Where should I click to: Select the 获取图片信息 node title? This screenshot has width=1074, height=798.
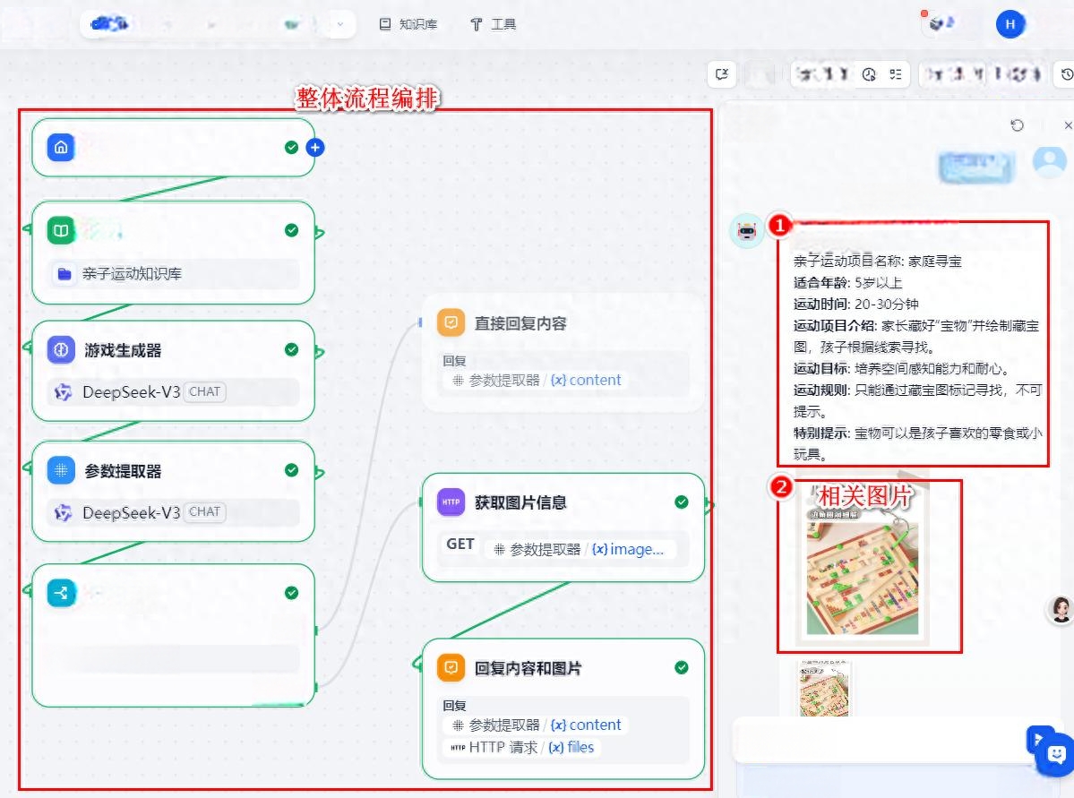[520, 502]
